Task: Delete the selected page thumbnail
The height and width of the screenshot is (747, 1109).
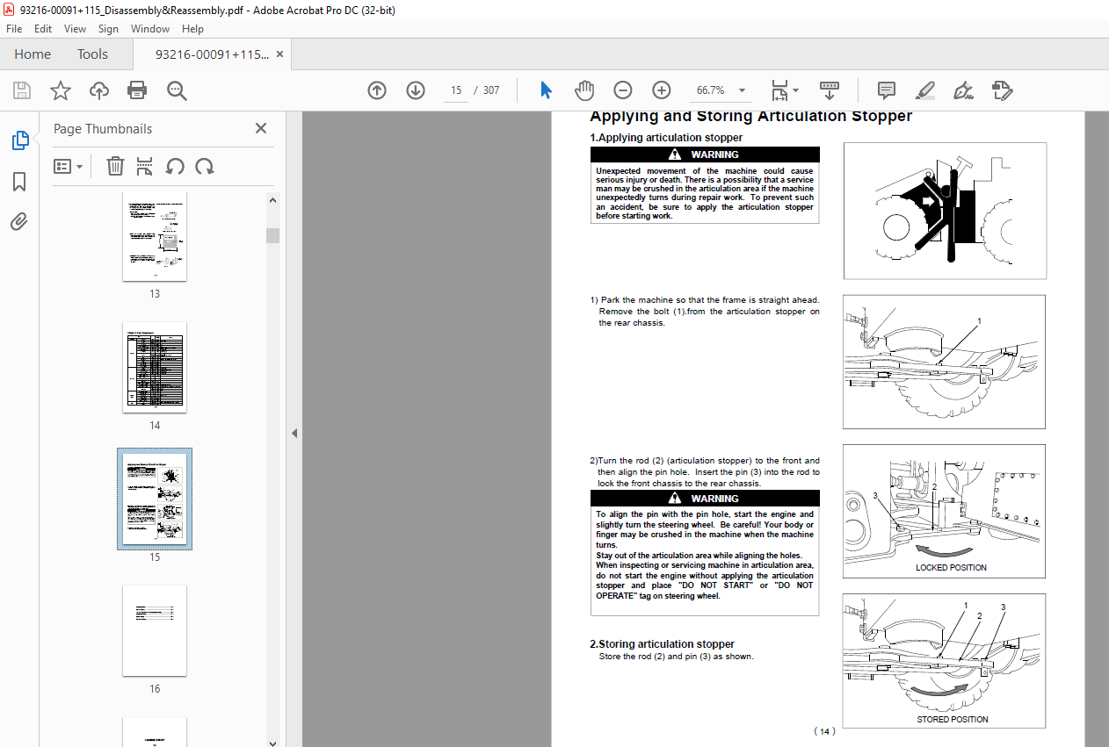Action: click(x=115, y=166)
